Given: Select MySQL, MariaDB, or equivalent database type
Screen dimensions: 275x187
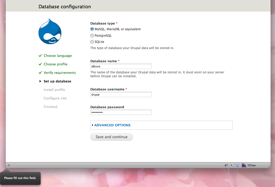Looking at the screenshot, I should click(92, 29).
